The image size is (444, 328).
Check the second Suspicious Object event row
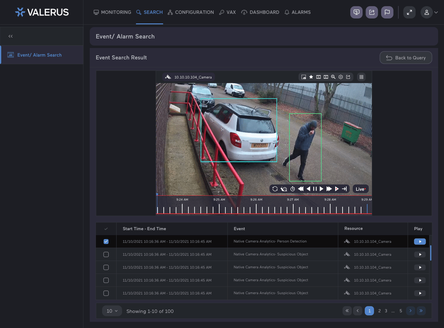tap(106, 267)
